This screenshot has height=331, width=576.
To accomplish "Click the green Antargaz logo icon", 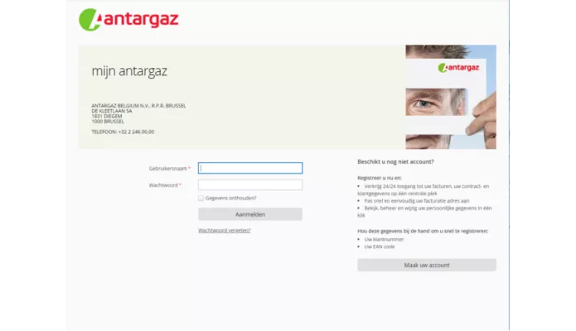I will point(90,20).
